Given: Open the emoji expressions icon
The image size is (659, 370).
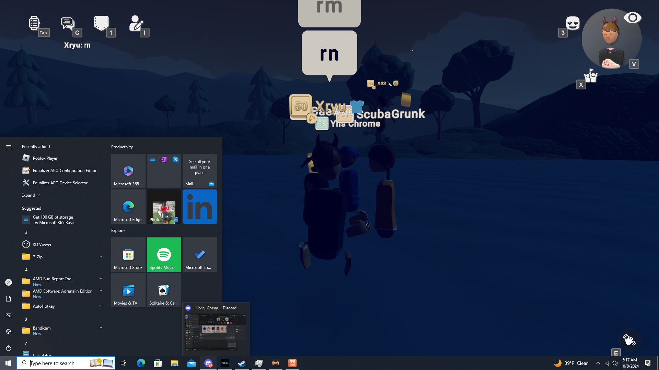Looking at the screenshot, I should point(573,23).
